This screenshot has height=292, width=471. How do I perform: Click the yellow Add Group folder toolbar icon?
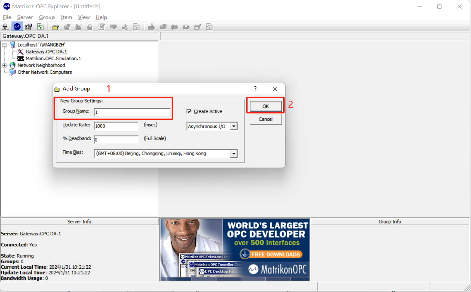coord(55,27)
